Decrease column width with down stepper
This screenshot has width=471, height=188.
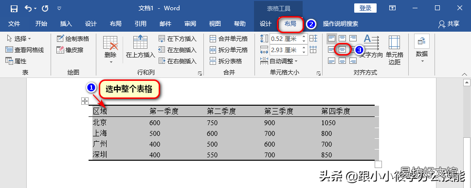pos(304,52)
